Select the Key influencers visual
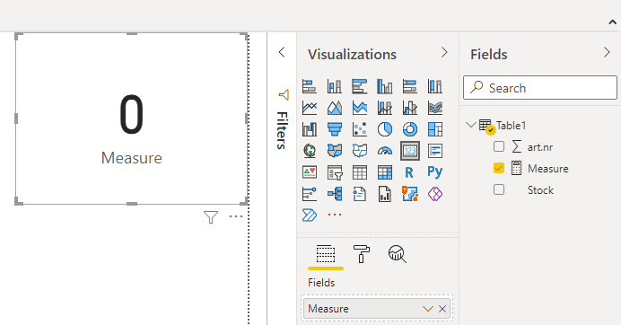This screenshot has width=621, height=325. pyautogui.click(x=310, y=194)
